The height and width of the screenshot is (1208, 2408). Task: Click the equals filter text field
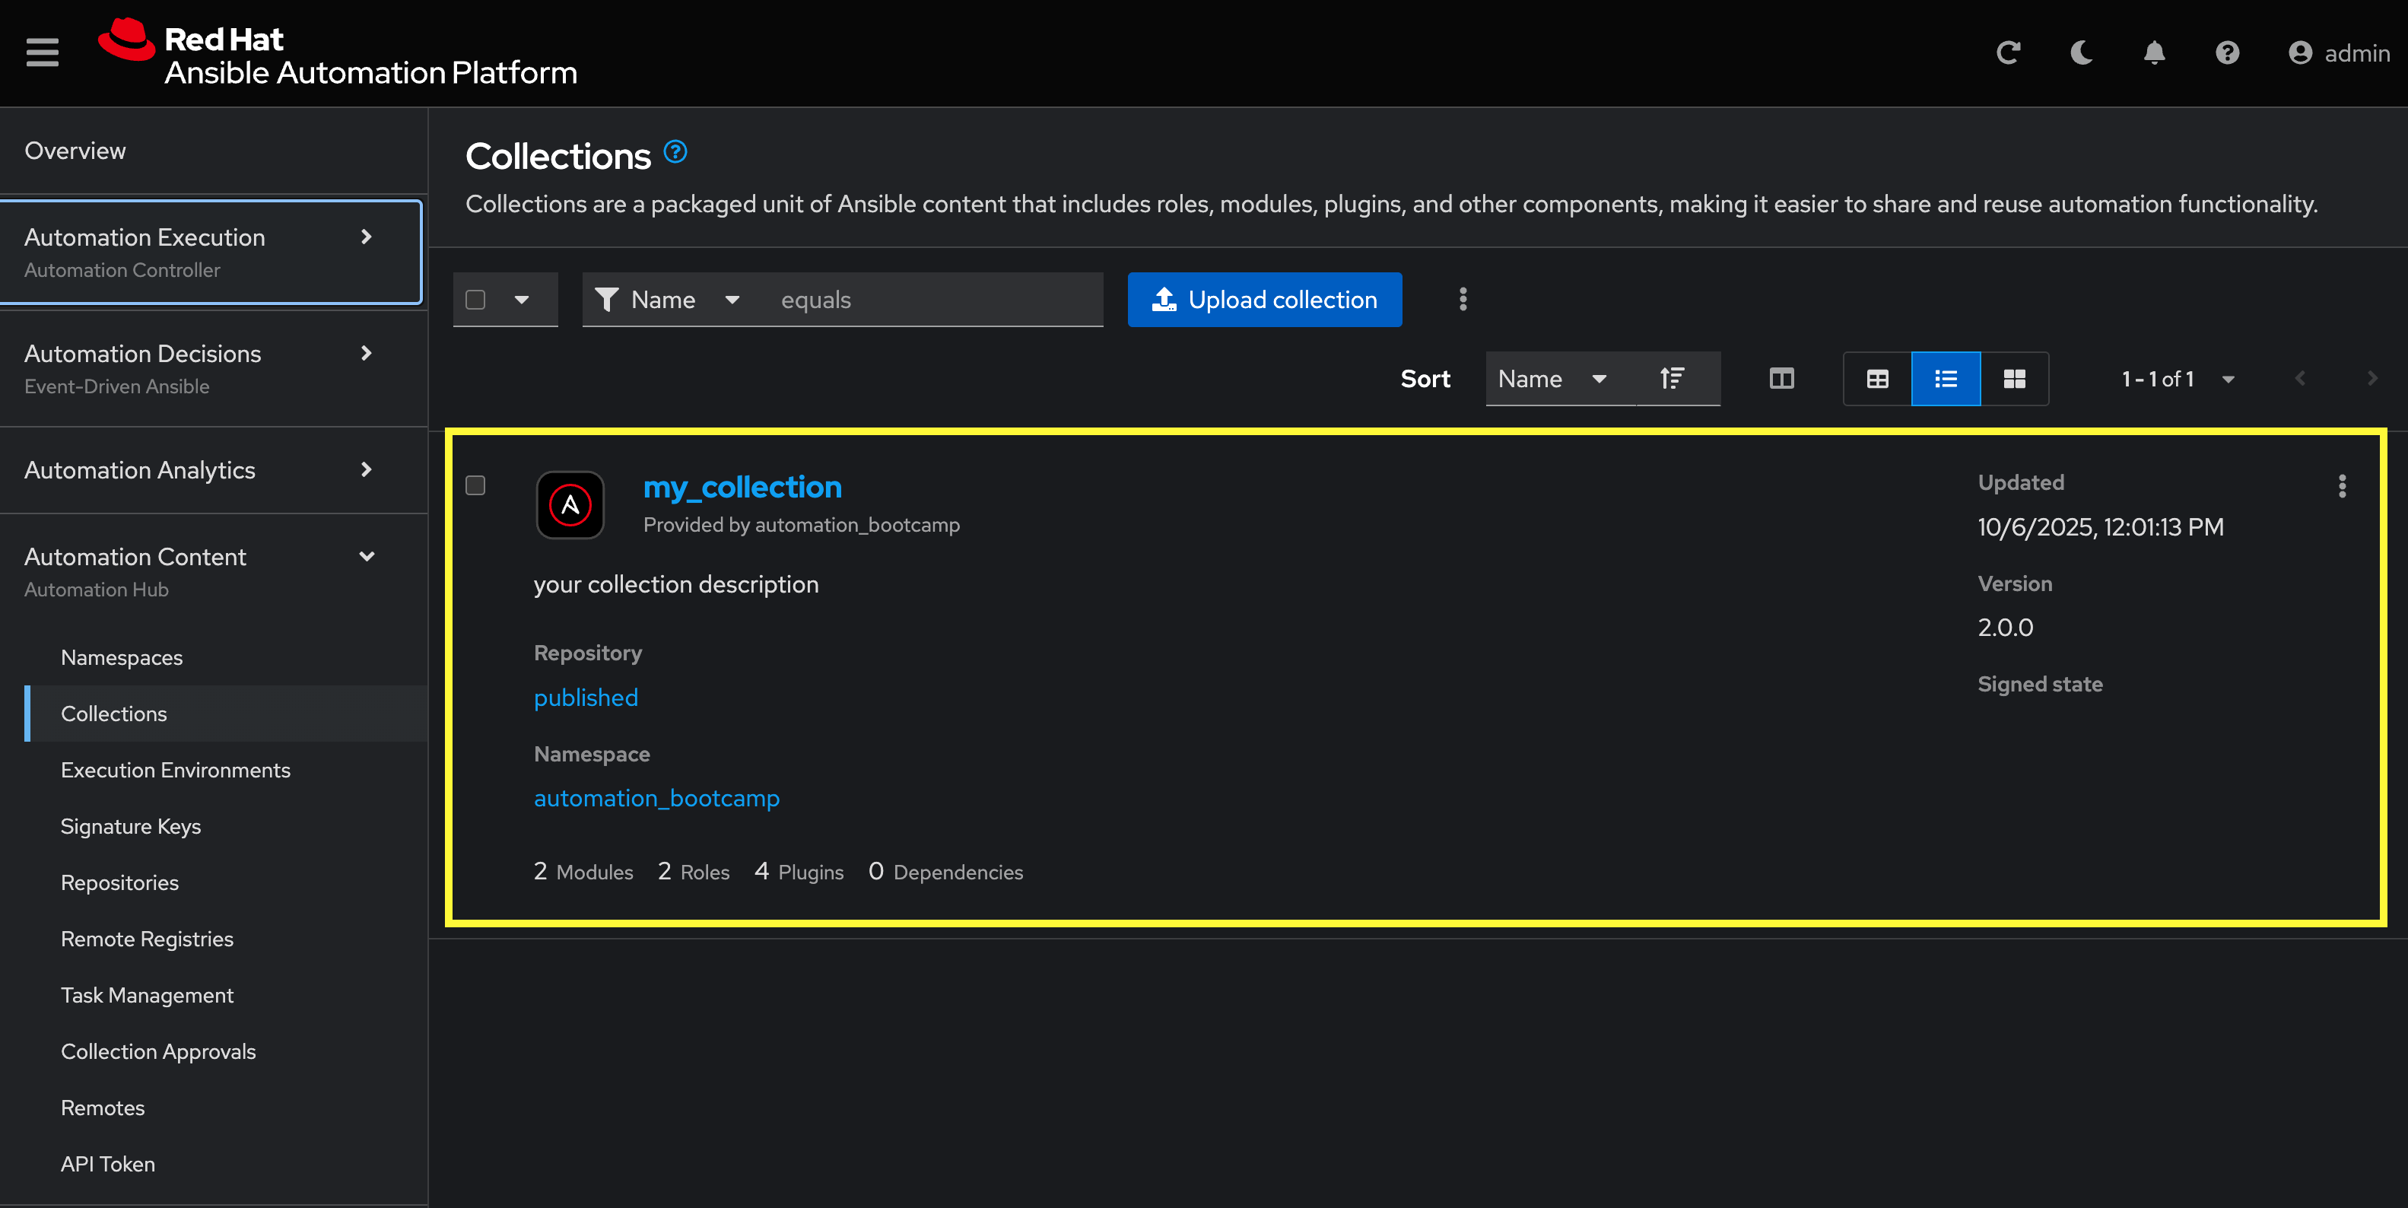(935, 299)
